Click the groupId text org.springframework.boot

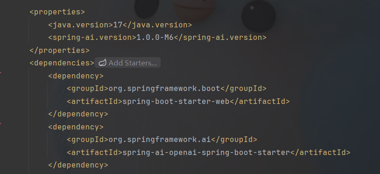[x=164, y=89]
